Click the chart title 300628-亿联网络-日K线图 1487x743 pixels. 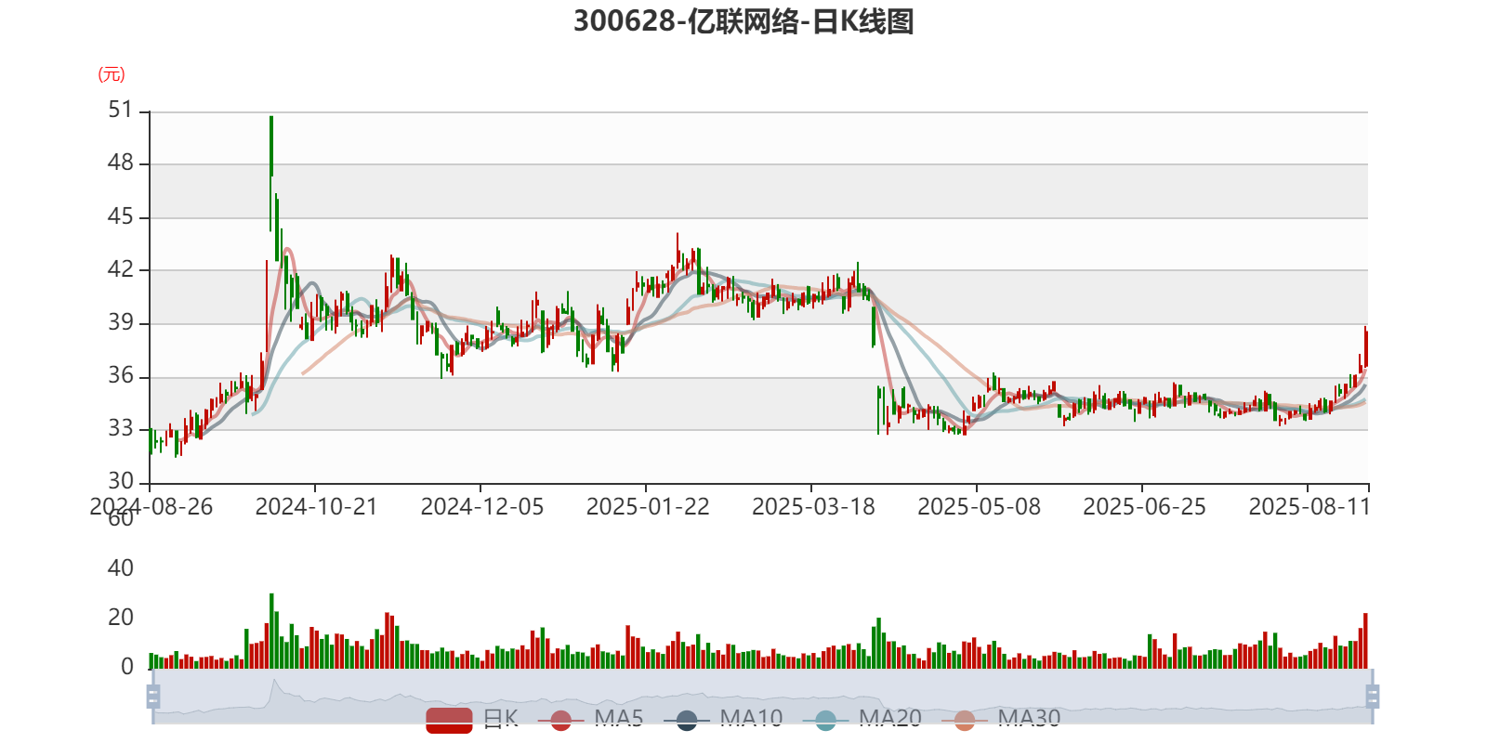(x=743, y=20)
